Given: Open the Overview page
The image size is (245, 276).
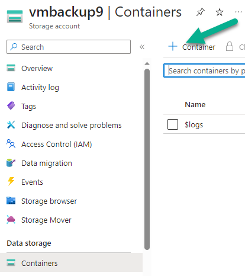Looking at the screenshot, I should (37, 69).
